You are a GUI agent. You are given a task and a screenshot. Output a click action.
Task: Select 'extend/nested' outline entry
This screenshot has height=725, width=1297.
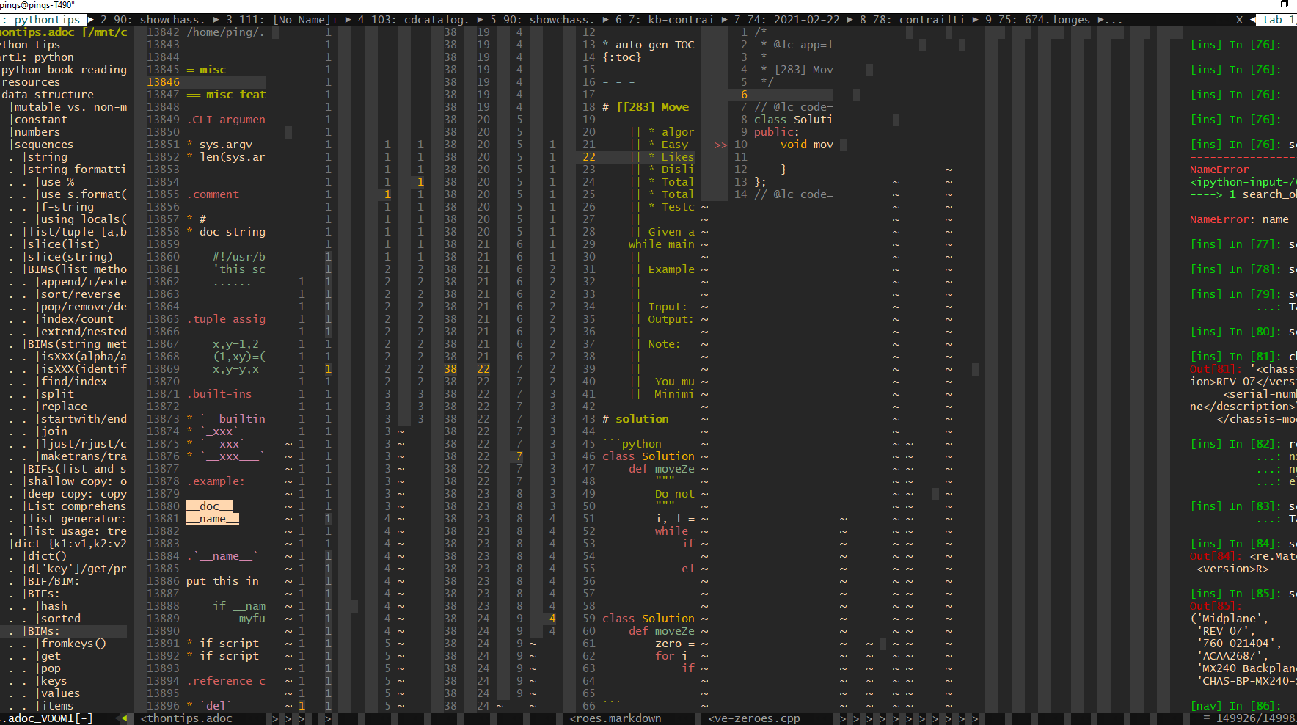(x=84, y=332)
